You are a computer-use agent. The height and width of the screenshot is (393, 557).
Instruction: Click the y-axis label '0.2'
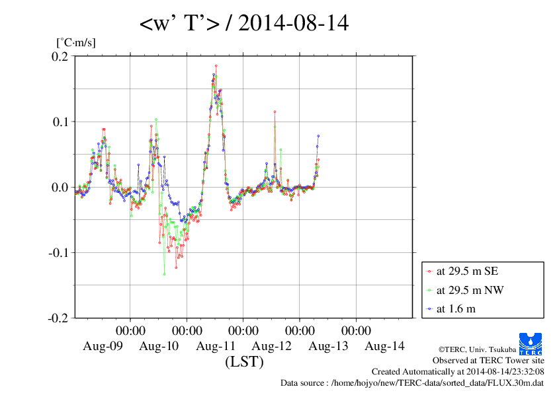pos(60,56)
